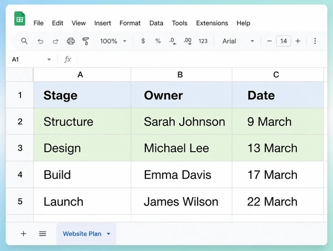Select the Sarah Johnson cell

(x=181, y=122)
